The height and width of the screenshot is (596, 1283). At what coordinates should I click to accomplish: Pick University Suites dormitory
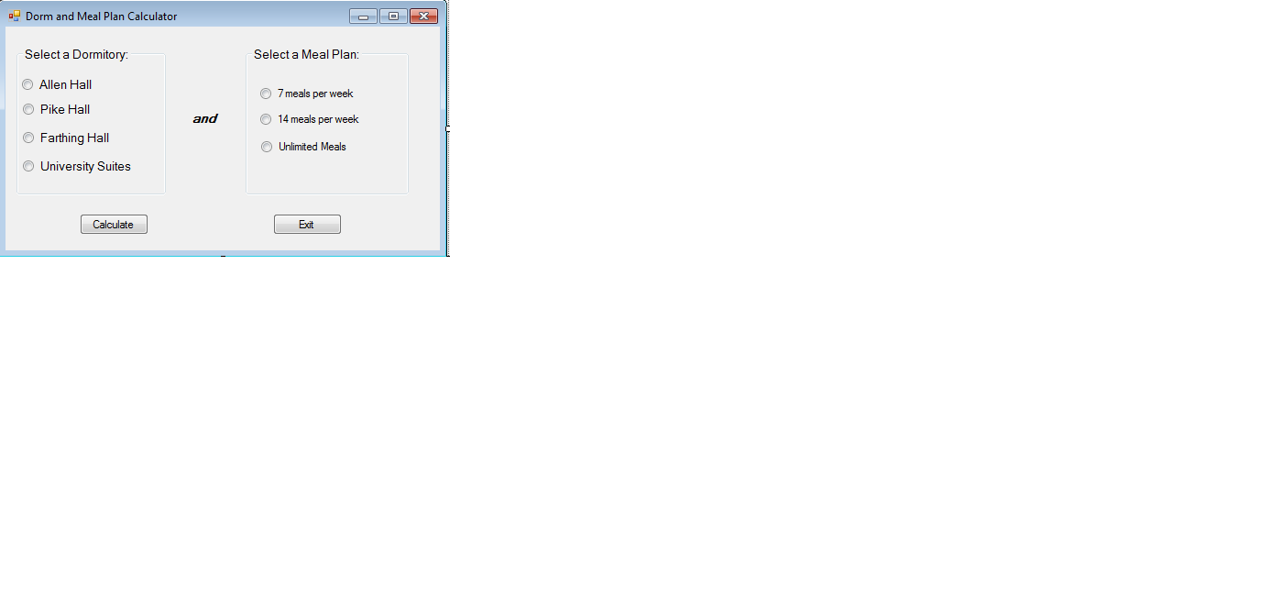[28, 166]
